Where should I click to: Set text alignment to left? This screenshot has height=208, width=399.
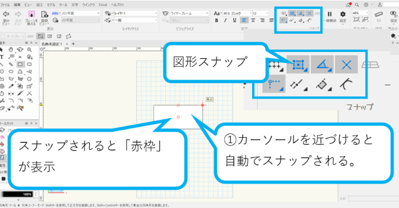(x=244, y=21)
